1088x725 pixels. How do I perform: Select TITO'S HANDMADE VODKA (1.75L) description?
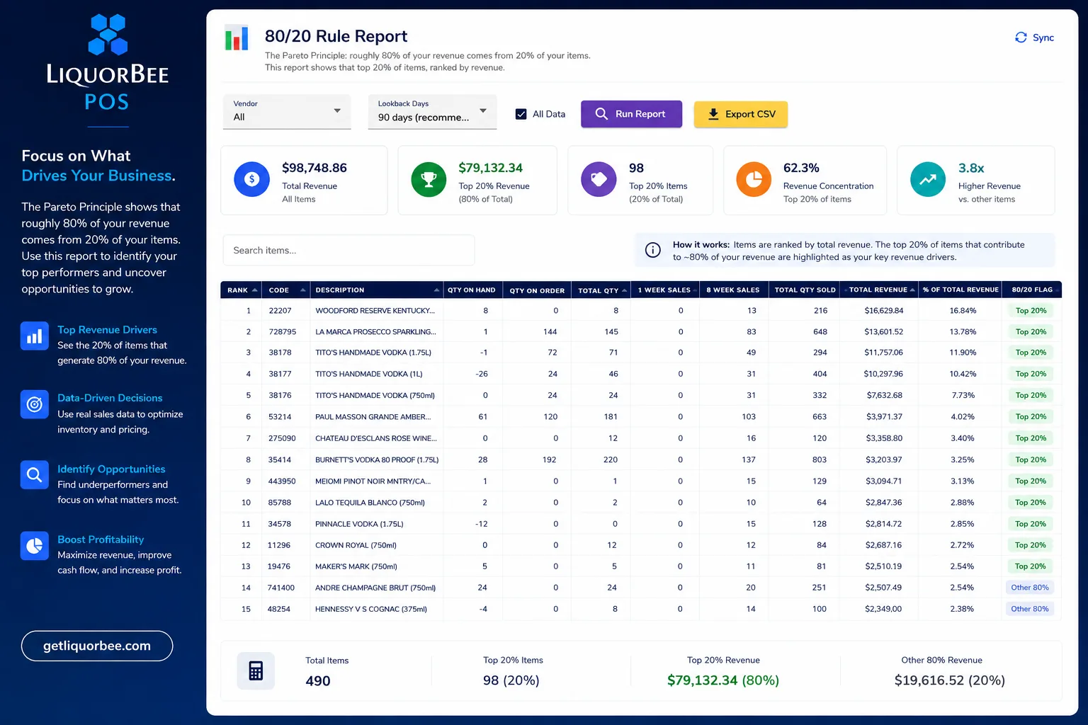[373, 353]
